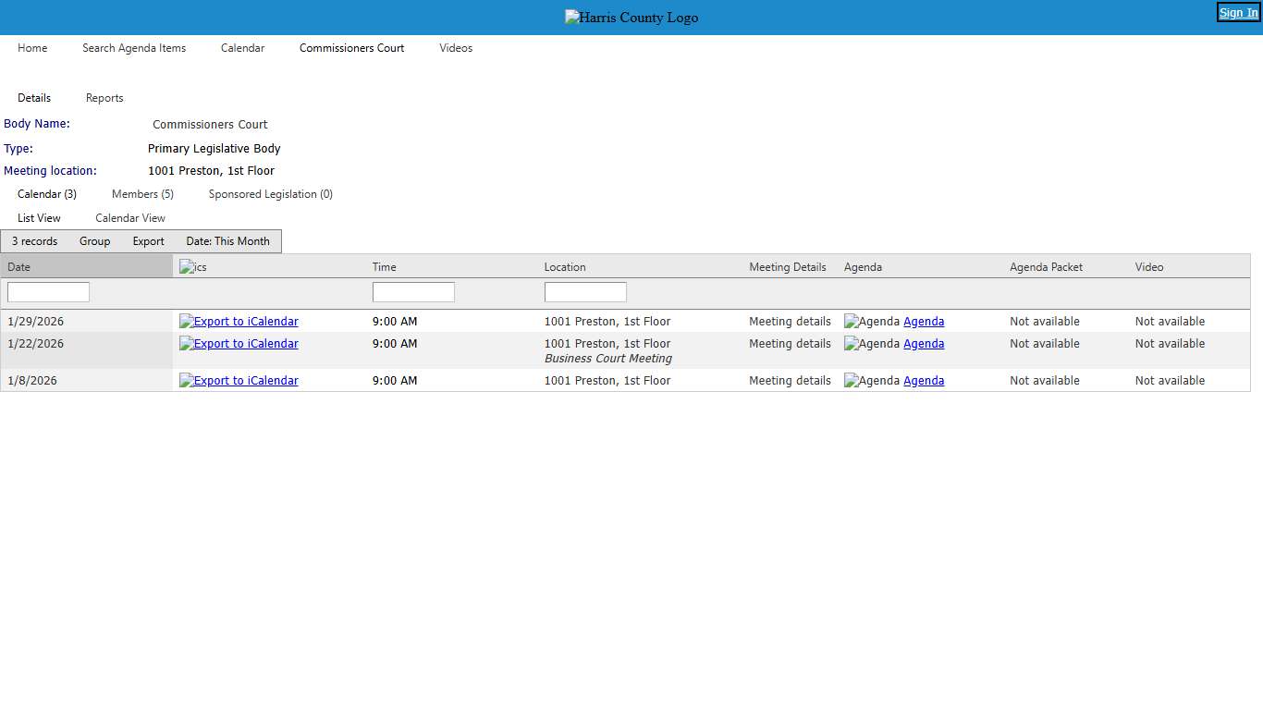The image size is (1263, 710).
Task: Click the Sign In link
Action: tap(1238, 13)
